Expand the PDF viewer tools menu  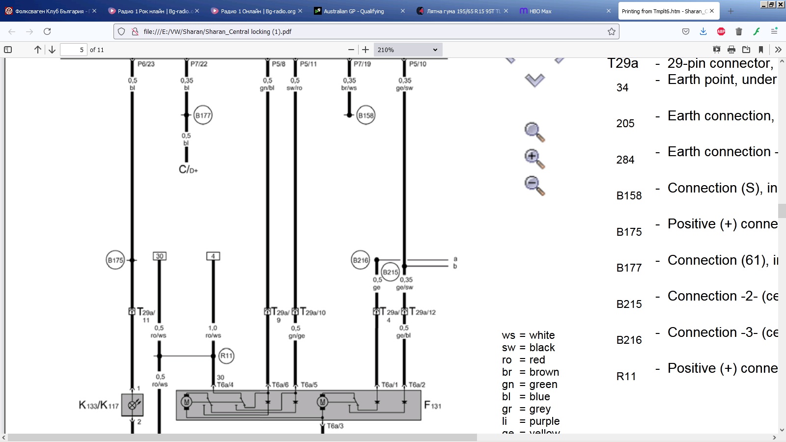point(778,50)
